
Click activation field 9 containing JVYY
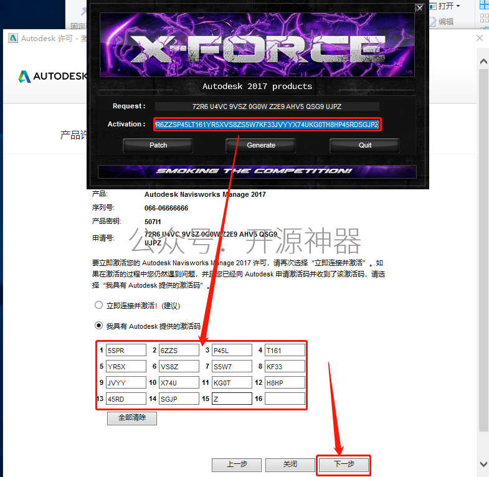(x=126, y=382)
